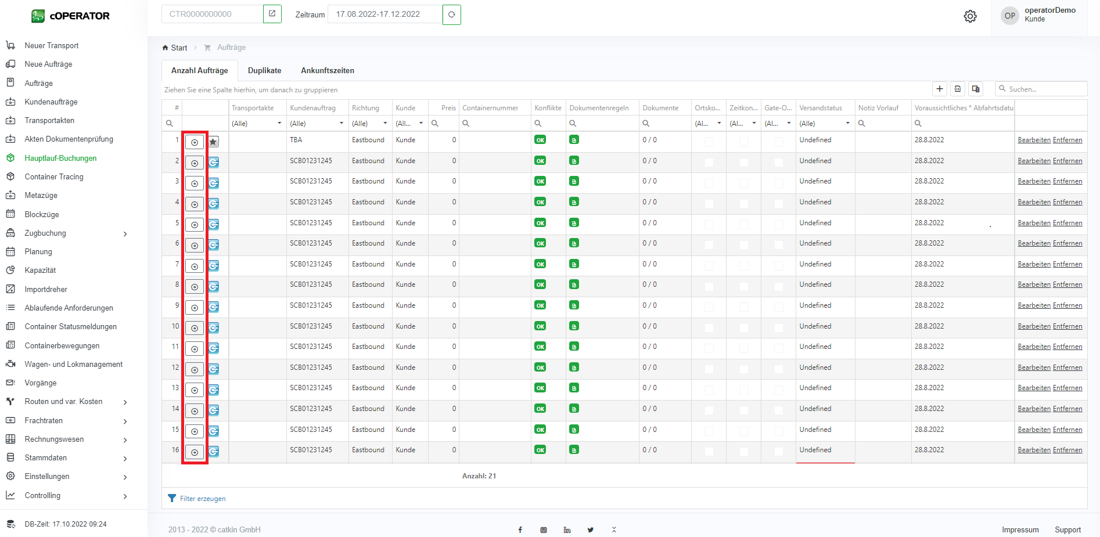The height and width of the screenshot is (537, 1100).
Task: Click the green OK conflict badge in row 1
Action: (540, 140)
